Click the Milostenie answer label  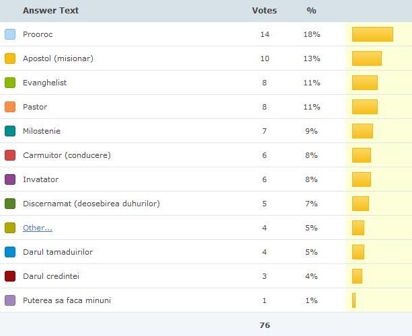(x=42, y=131)
